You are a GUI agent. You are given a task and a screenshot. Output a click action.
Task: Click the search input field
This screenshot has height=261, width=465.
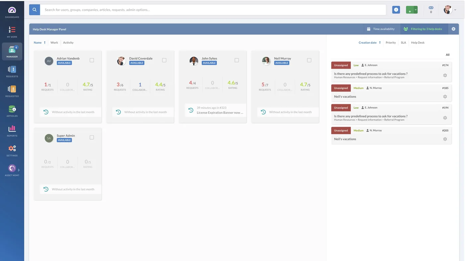(x=213, y=10)
